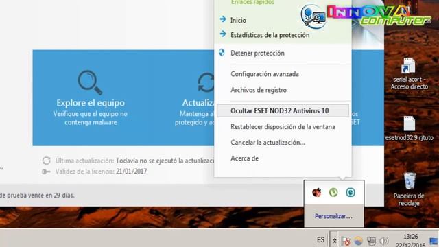Click the ES language indicator
439x247 pixels.
tap(320, 239)
